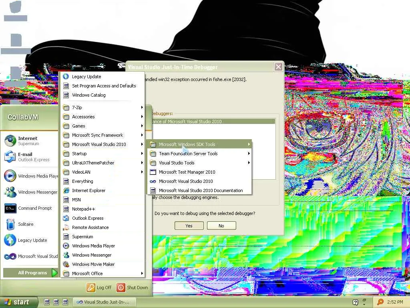Open E-mail Outlook Express pinned item
This screenshot has width=410, height=308.
[30, 157]
